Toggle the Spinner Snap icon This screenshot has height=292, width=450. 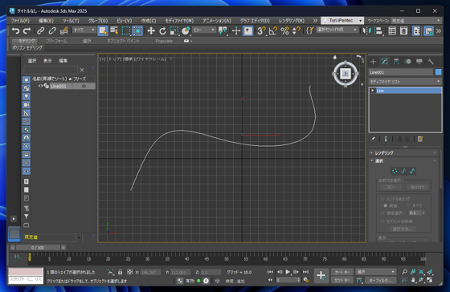coord(296,30)
